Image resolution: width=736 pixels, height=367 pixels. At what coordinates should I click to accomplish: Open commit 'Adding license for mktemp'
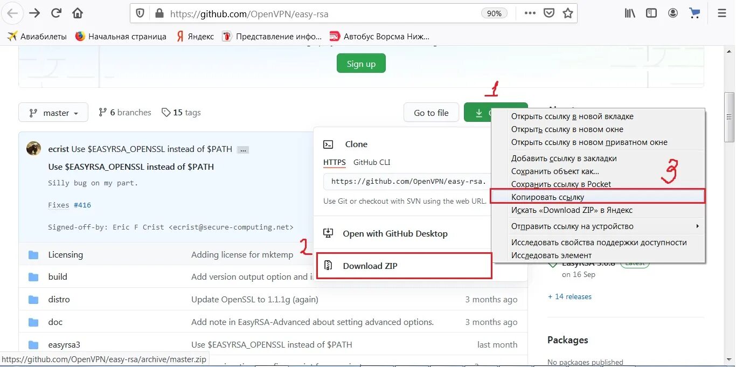coord(242,254)
